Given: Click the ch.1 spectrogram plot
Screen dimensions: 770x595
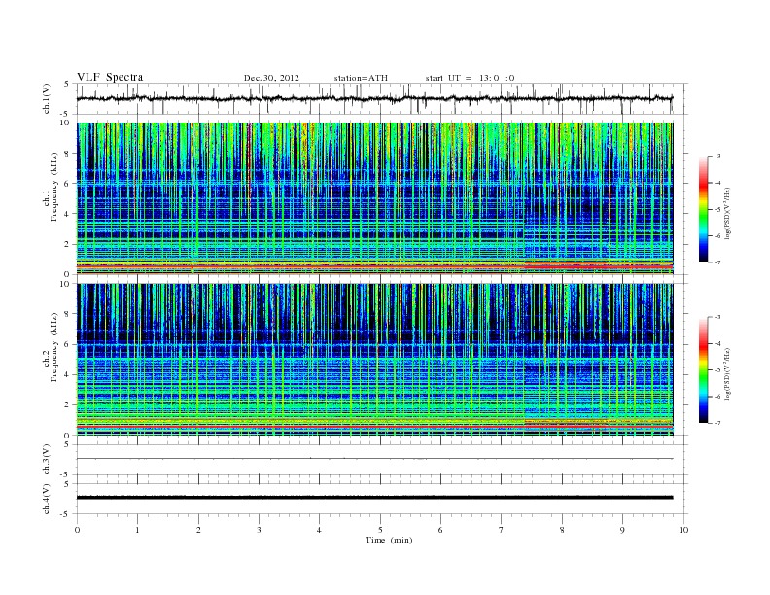Looking at the screenshot, I should click(x=374, y=198).
